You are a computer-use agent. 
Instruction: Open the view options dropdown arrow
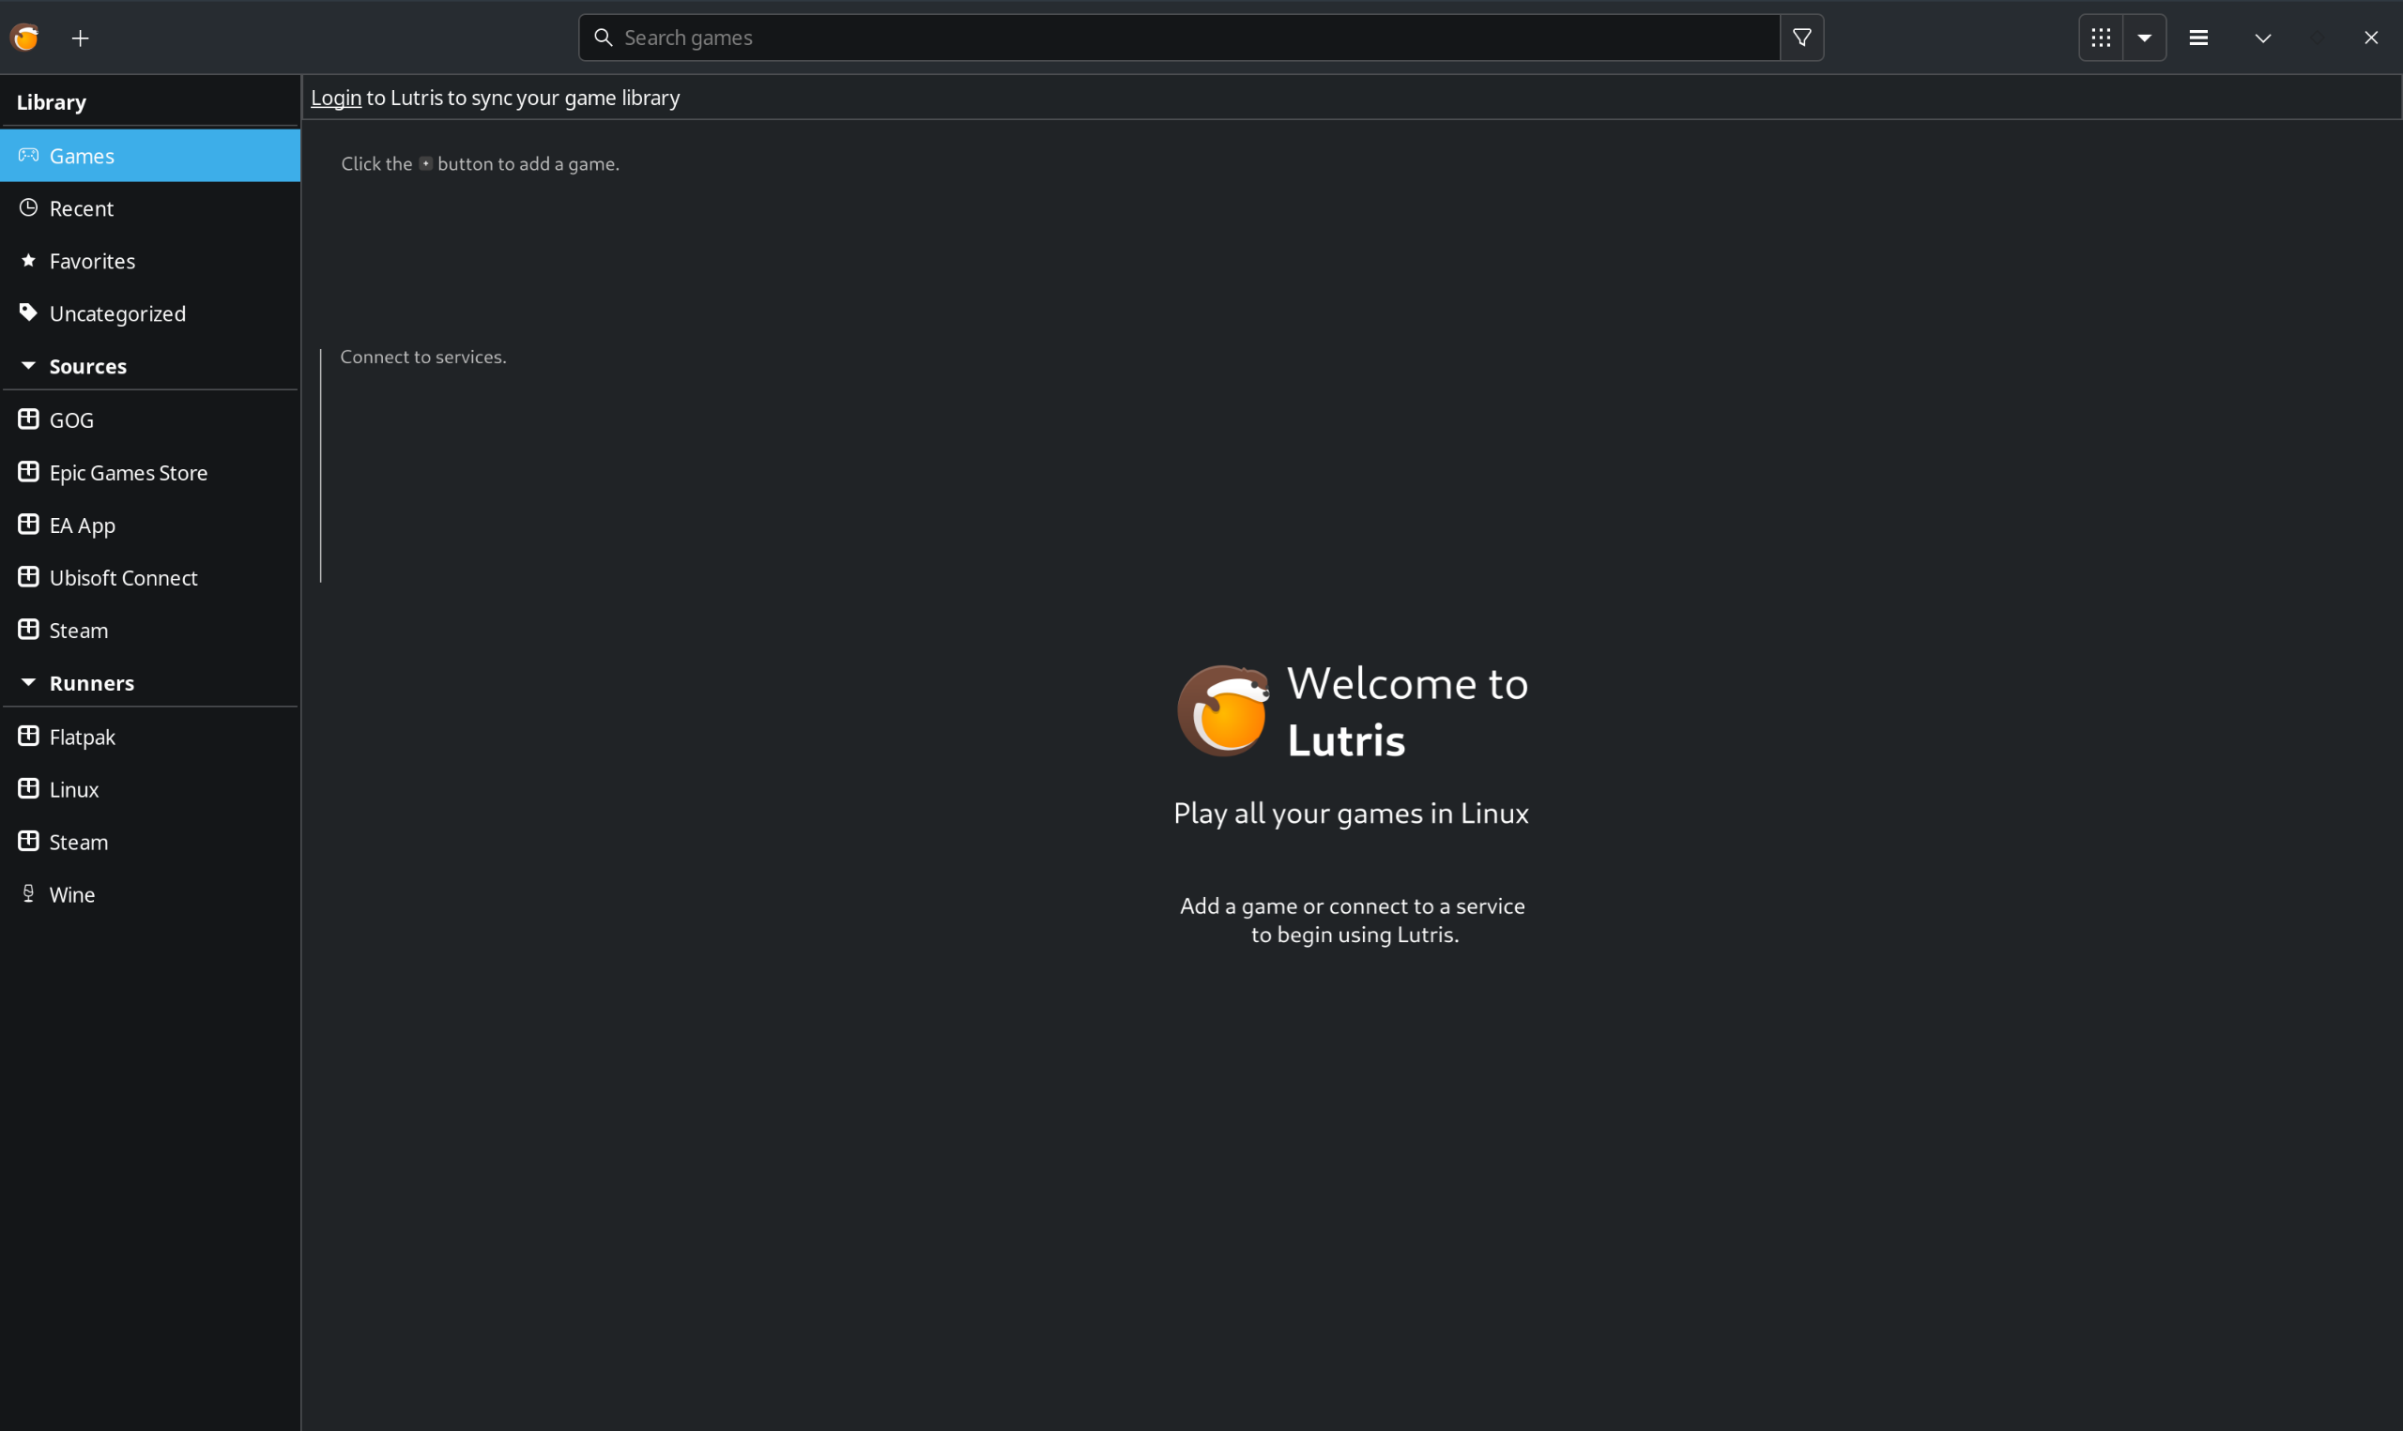[2145, 38]
